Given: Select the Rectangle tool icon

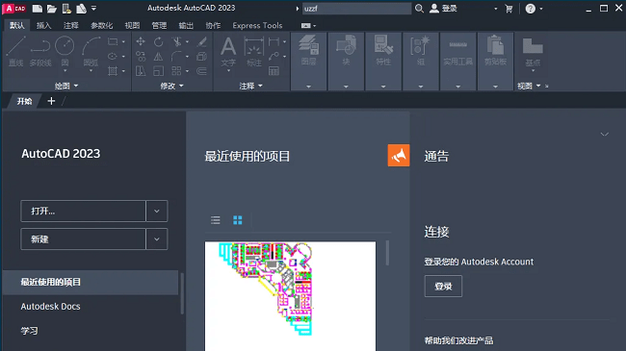Looking at the screenshot, I should pos(113,41).
